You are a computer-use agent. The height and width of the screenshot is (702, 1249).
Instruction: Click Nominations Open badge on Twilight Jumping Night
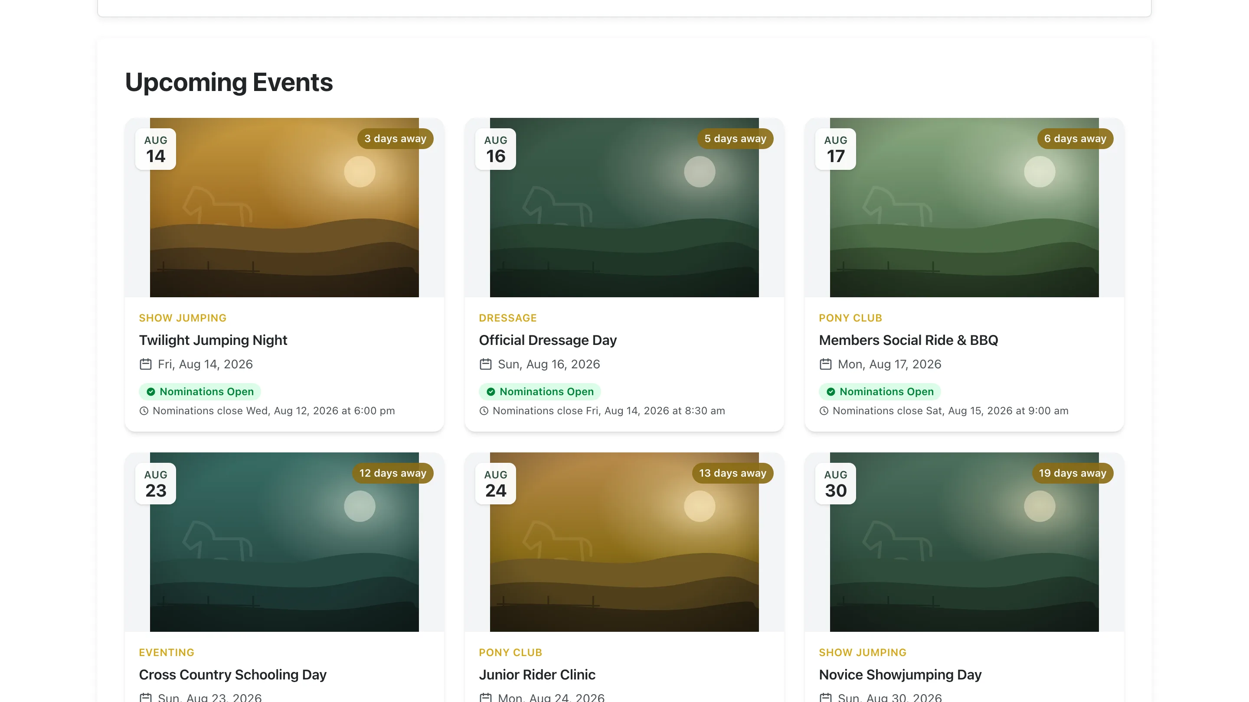[200, 391]
